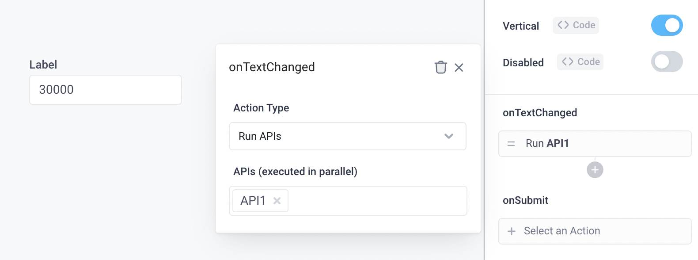Click the plus icon to add another onTextChanged action
This screenshot has height=260, width=698.
(595, 169)
